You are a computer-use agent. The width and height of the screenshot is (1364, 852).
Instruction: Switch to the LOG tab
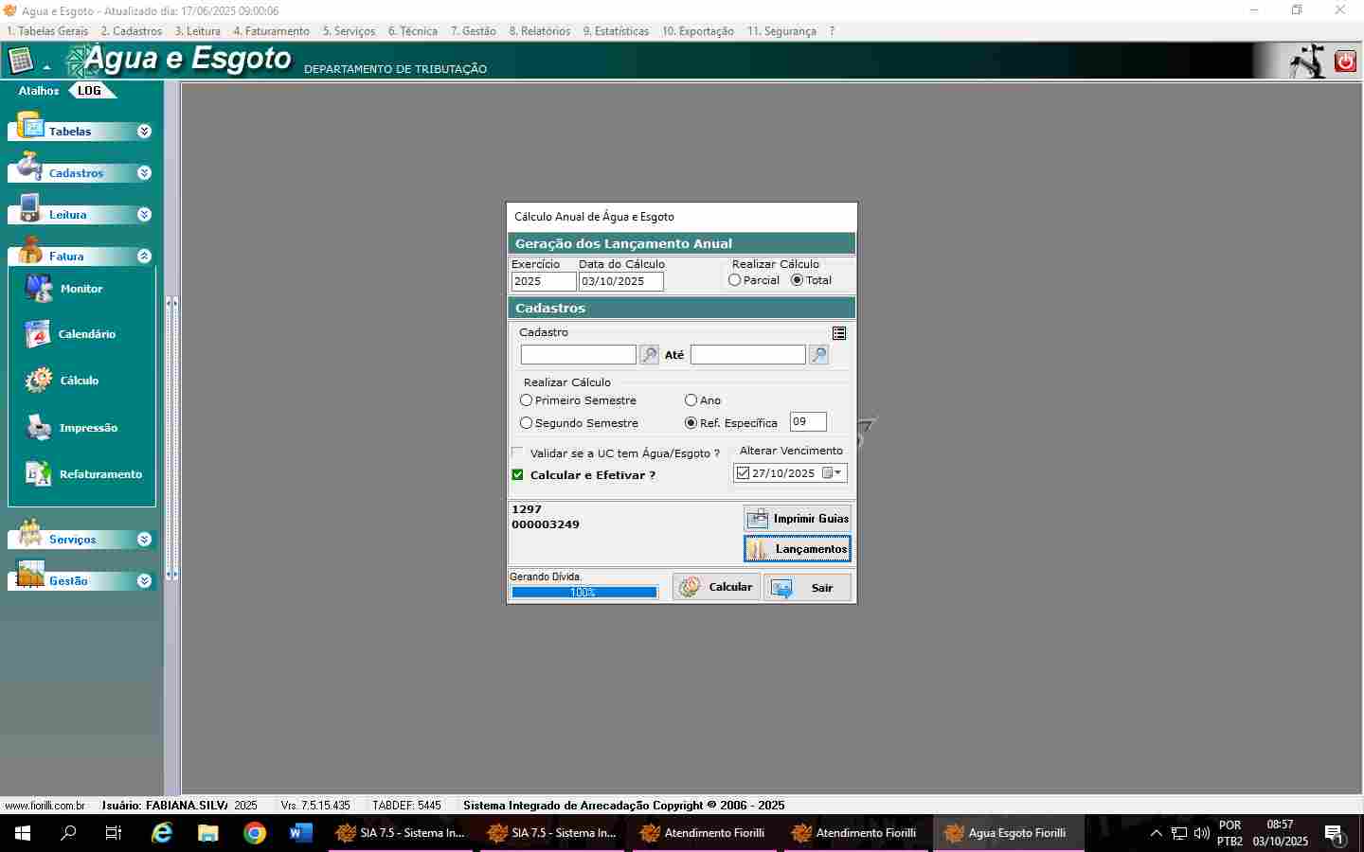tap(90, 91)
